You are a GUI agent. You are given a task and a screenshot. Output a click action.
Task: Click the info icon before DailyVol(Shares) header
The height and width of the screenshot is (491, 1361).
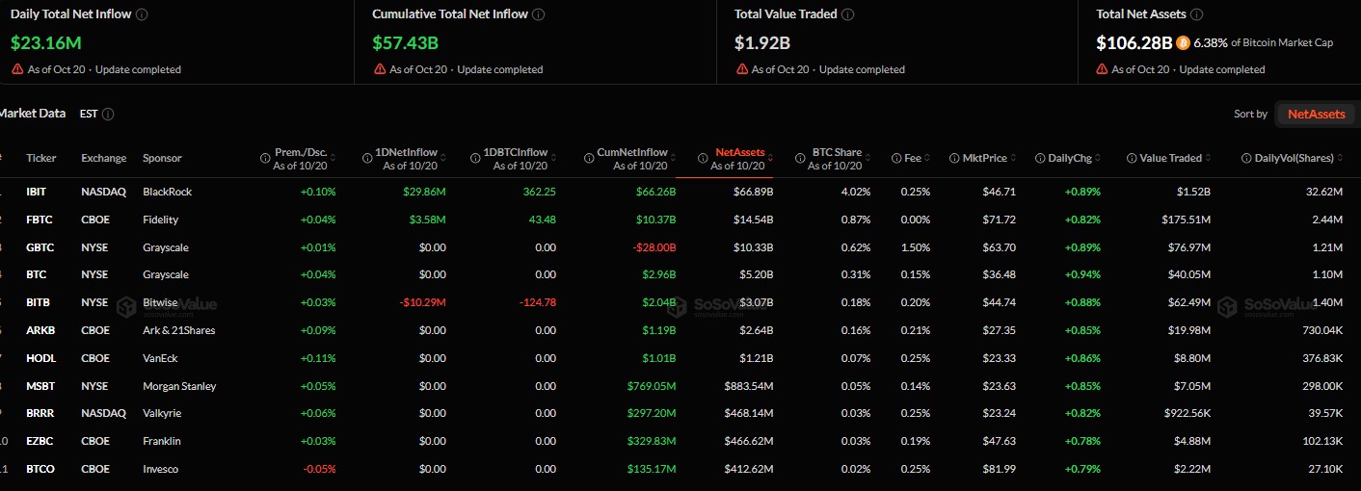(1246, 158)
